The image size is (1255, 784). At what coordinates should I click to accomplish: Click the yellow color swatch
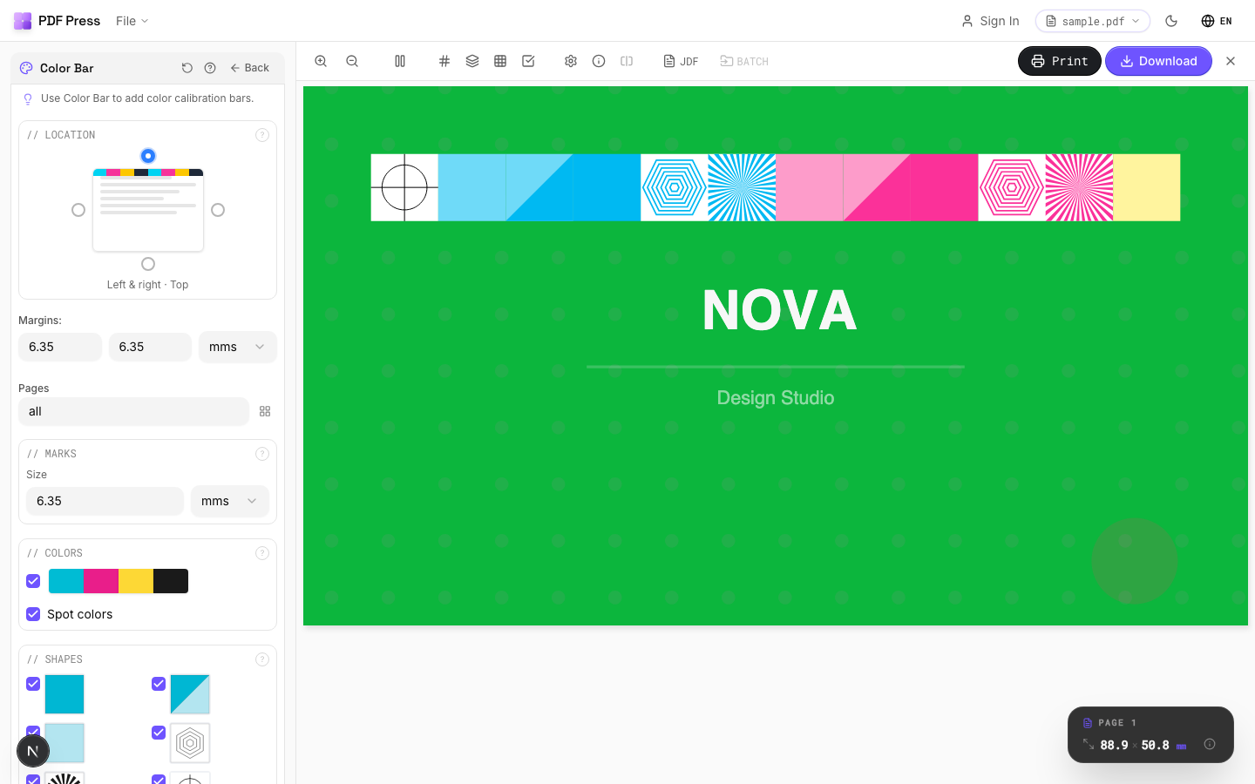tap(136, 581)
